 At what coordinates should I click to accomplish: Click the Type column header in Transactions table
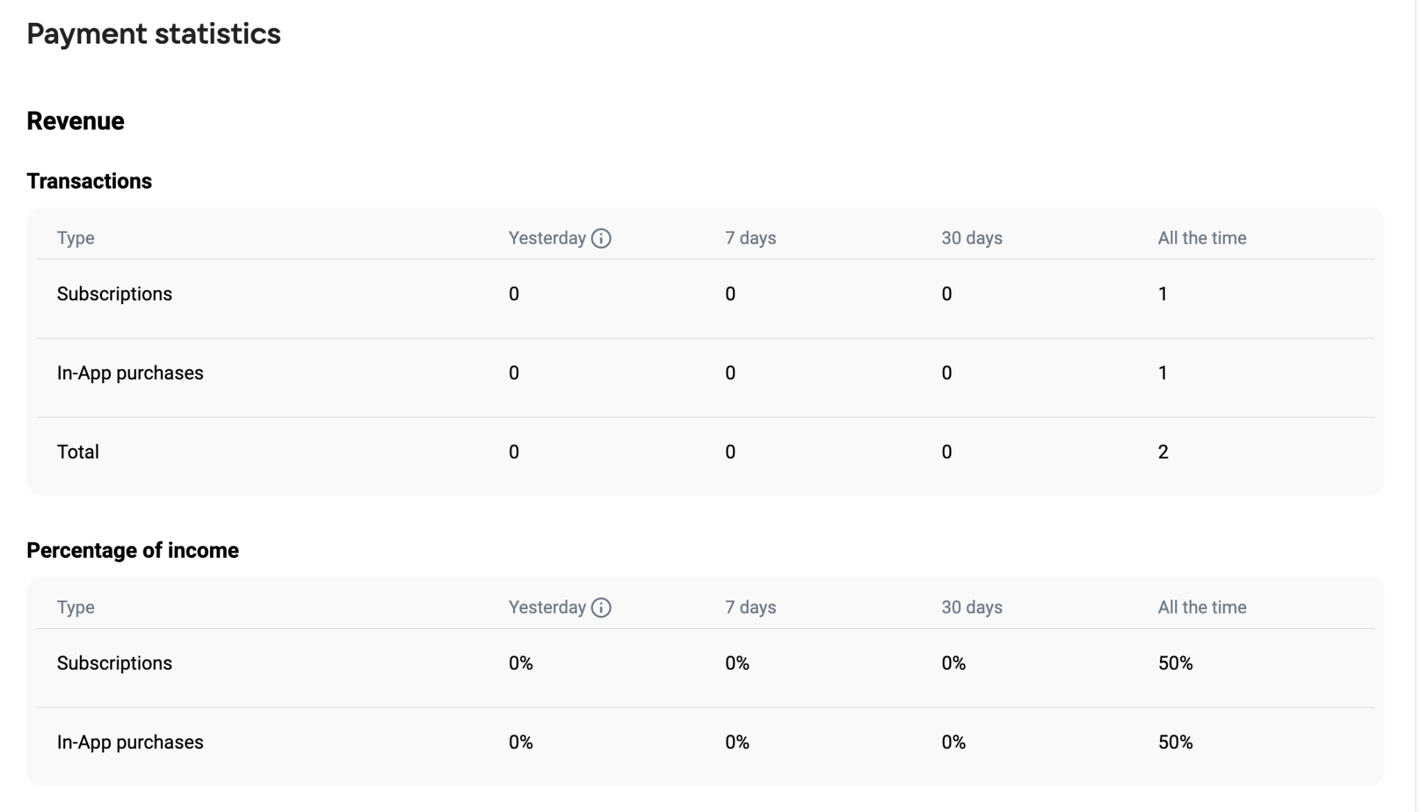click(x=76, y=238)
